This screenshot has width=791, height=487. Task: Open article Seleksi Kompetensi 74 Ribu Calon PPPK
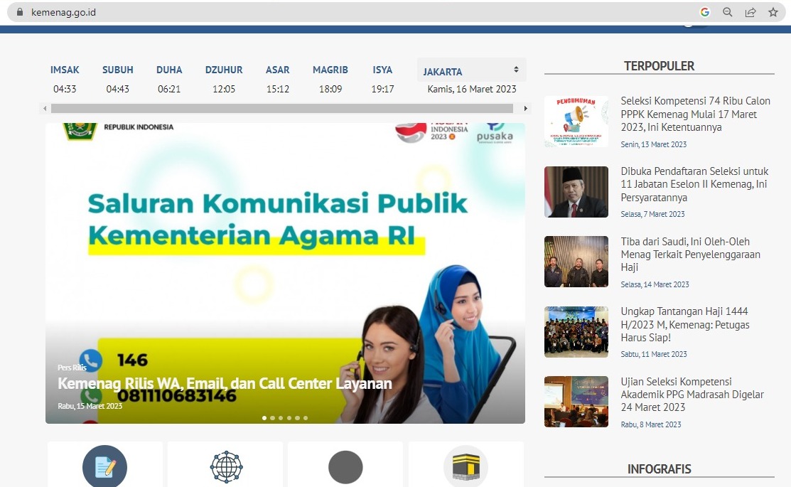tap(695, 114)
